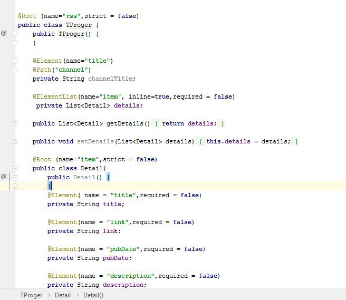Collapse the Detail() constructor fold marker
Image resolution: width=346 pixels, height=300 pixels.
(15, 177)
